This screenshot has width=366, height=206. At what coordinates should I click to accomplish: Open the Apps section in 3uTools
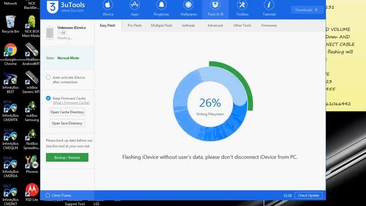(134, 9)
